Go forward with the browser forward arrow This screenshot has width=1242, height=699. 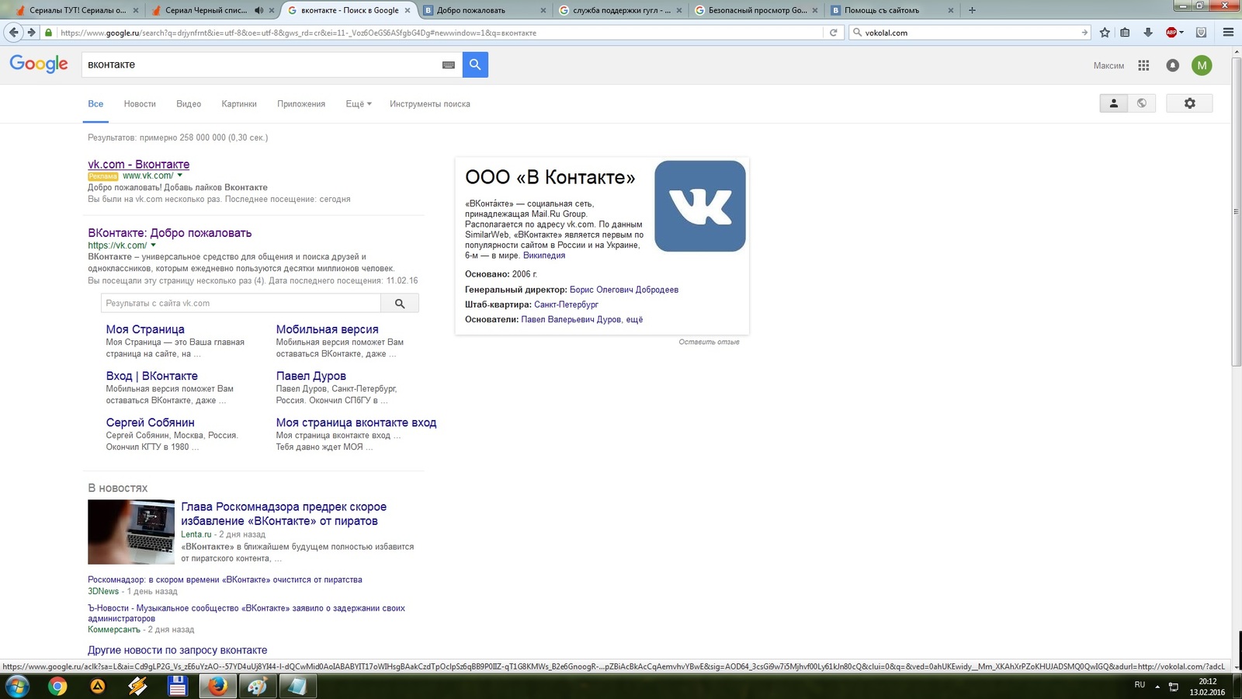point(31,33)
